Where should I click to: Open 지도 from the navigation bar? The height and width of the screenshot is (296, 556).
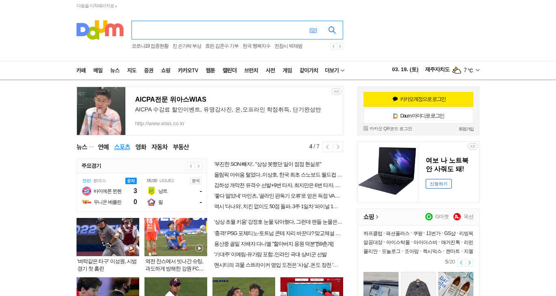131,70
